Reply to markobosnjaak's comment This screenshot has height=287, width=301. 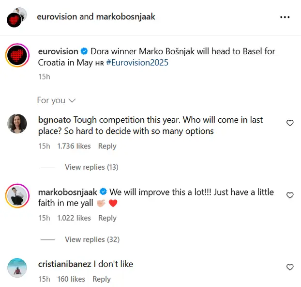point(107,218)
